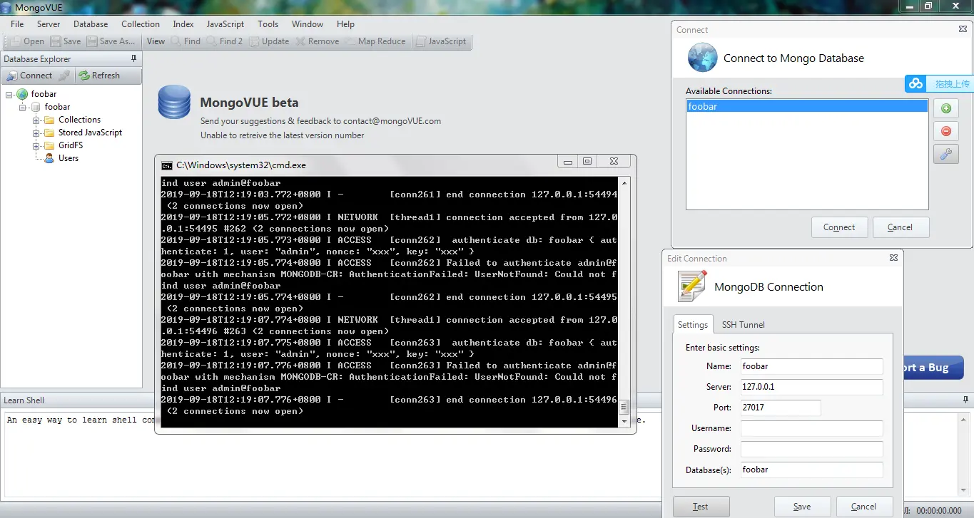Click the cmd.exe title bar icon
This screenshot has height=518, width=974.
(x=167, y=165)
